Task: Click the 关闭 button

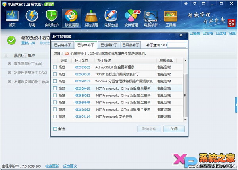Action: point(174,129)
